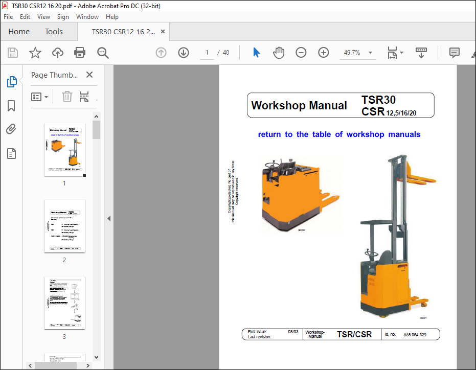Open the Sign menu
This screenshot has height=370, width=476.
(63, 17)
